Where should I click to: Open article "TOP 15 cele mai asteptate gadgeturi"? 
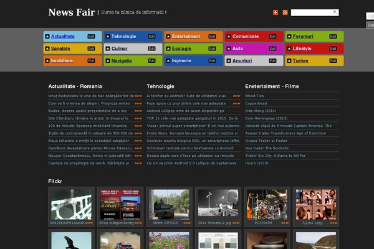192,118
